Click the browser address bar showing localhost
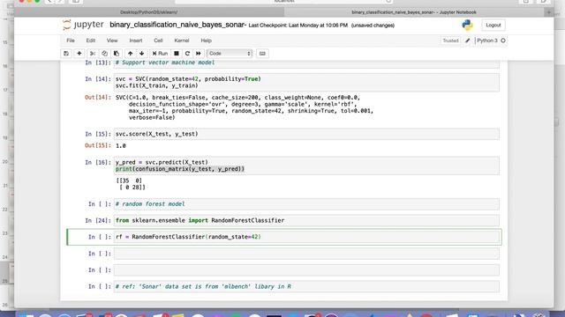 click(284, 2)
